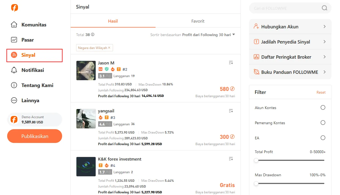
Task: Click the Publikasikan button
Action: coord(35,136)
